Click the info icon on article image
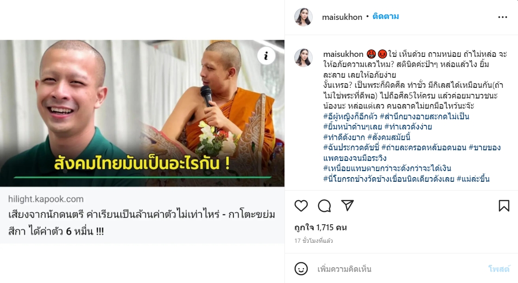The width and height of the screenshot is (518, 283). pos(266,56)
